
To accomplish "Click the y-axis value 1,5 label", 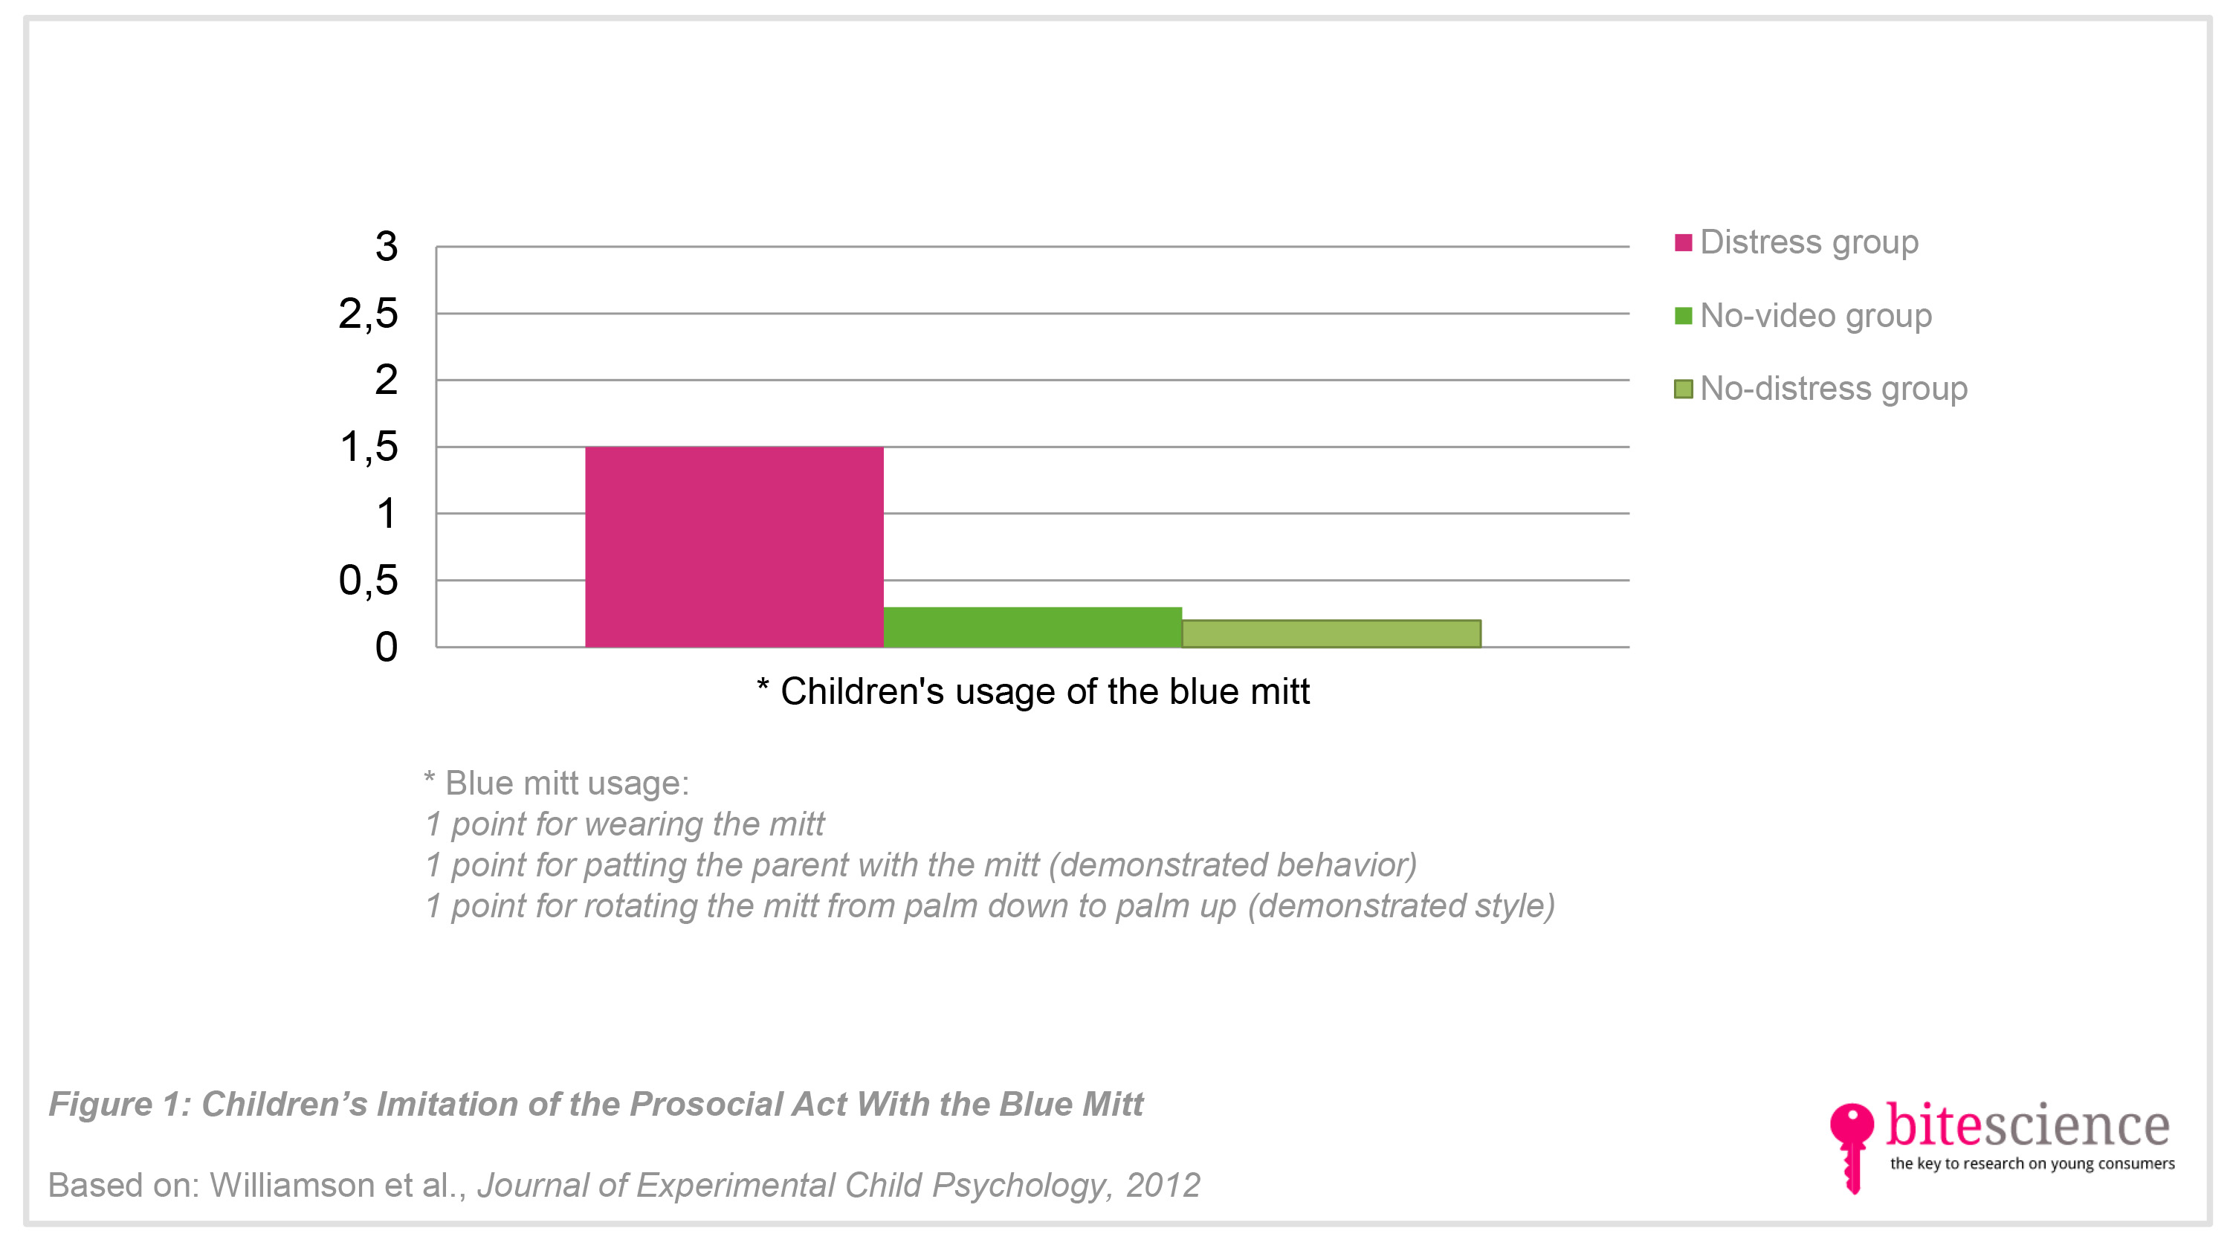I will click(x=369, y=447).
